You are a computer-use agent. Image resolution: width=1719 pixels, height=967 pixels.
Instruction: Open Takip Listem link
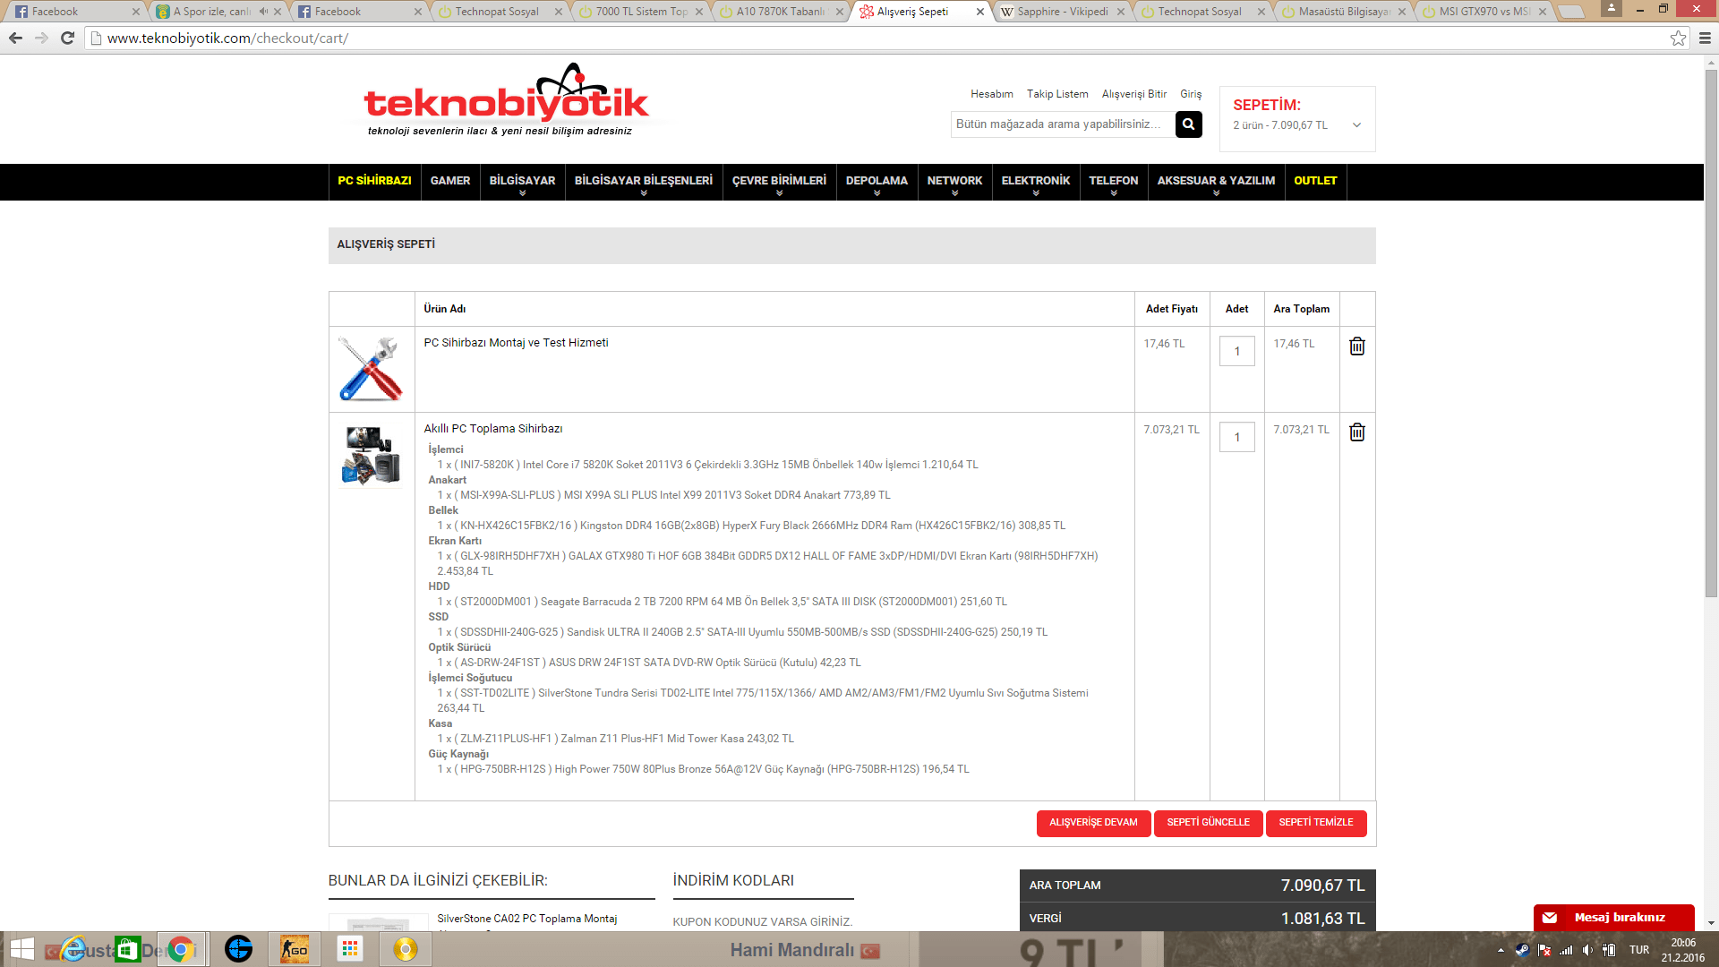[x=1057, y=94]
